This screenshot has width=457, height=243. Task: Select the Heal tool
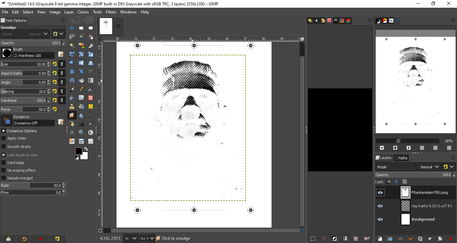pos(90,106)
